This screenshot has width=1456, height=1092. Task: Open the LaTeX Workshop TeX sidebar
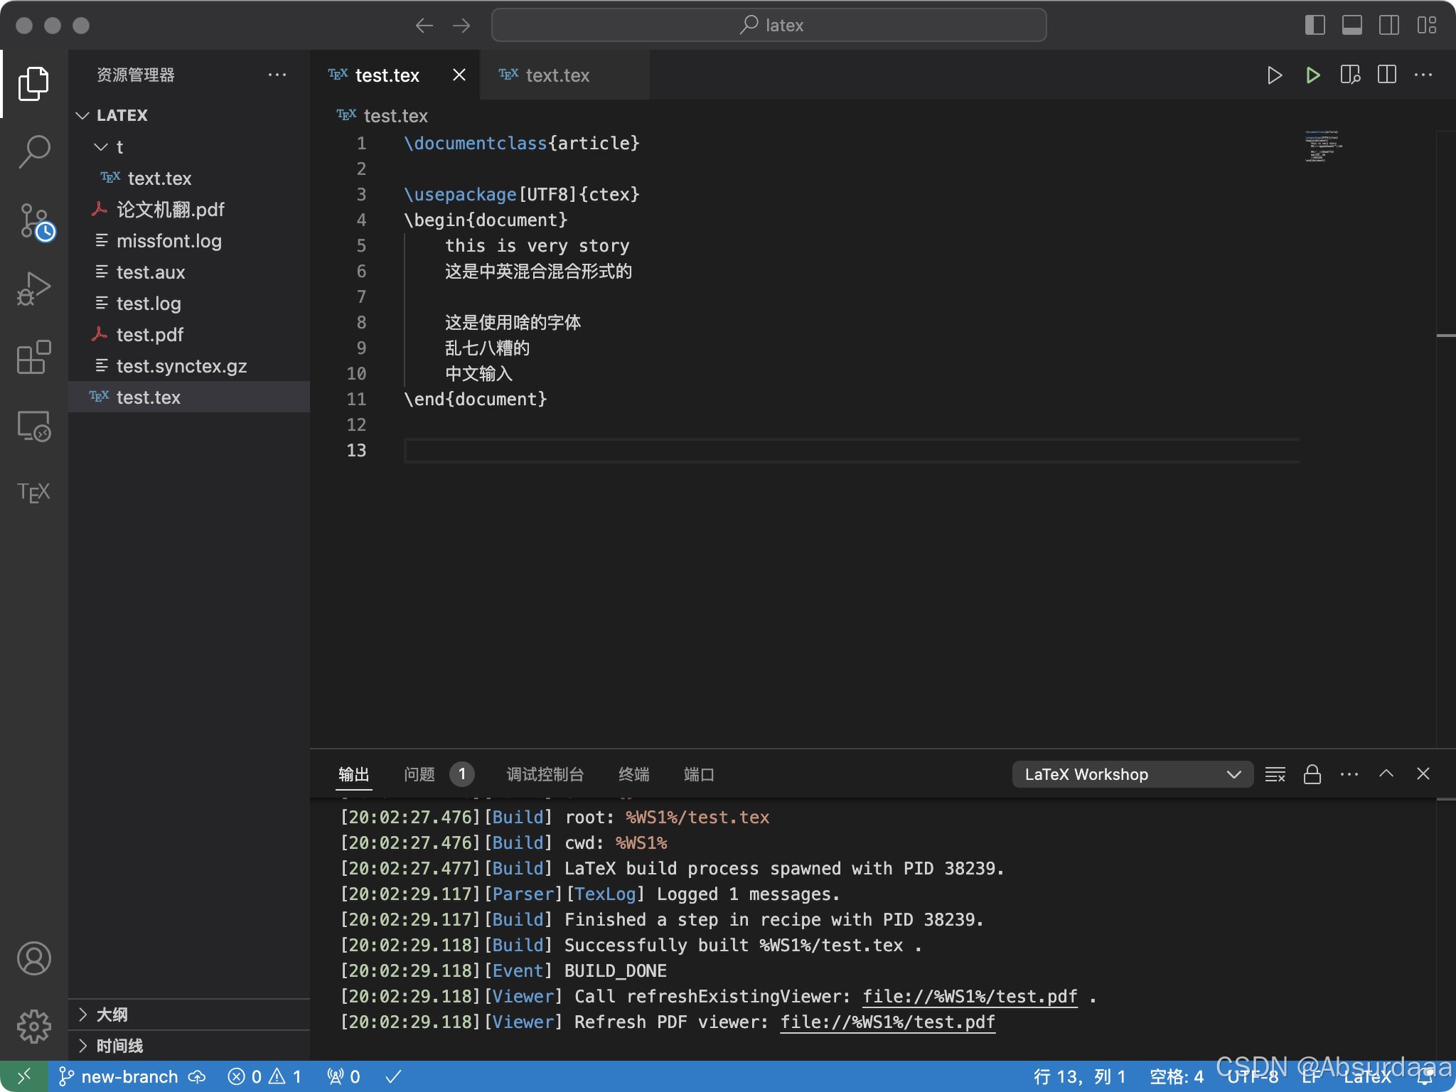(33, 493)
